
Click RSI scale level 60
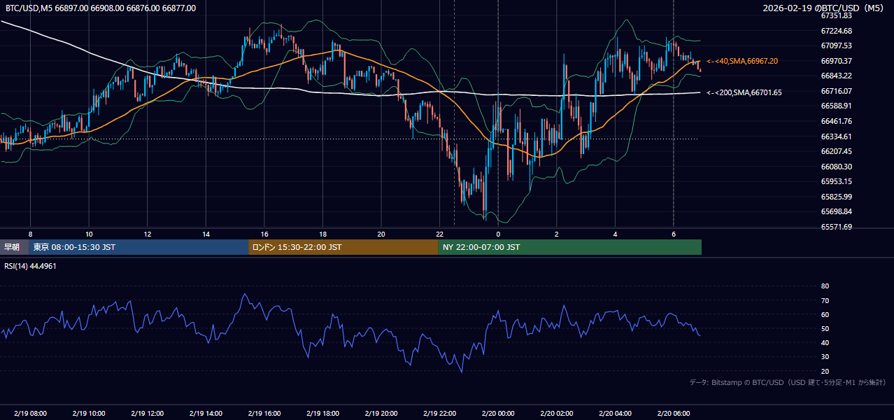point(825,314)
